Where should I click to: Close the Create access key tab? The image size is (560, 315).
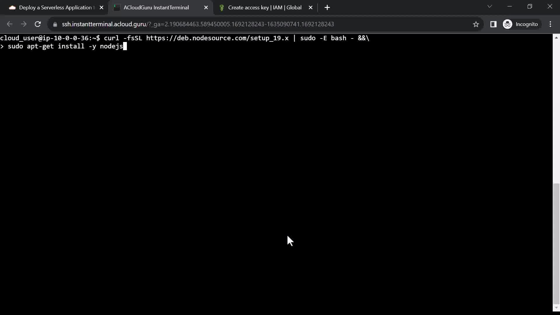(311, 8)
